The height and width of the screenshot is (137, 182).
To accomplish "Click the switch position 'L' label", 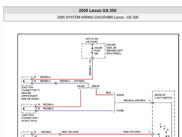I will [x=161, y=124].
